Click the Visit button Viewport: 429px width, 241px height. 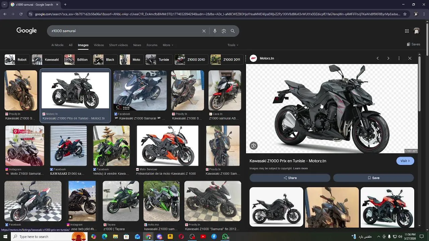(x=405, y=161)
